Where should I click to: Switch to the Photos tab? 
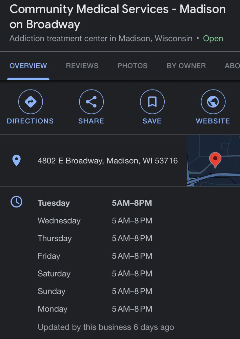[x=132, y=66]
